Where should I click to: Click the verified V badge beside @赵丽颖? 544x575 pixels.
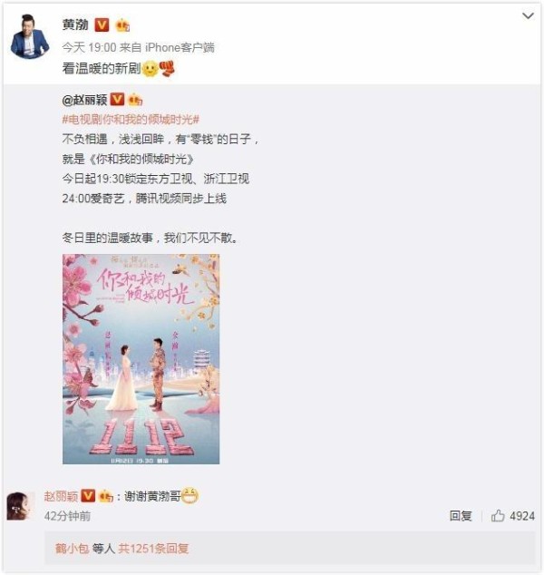point(117,100)
